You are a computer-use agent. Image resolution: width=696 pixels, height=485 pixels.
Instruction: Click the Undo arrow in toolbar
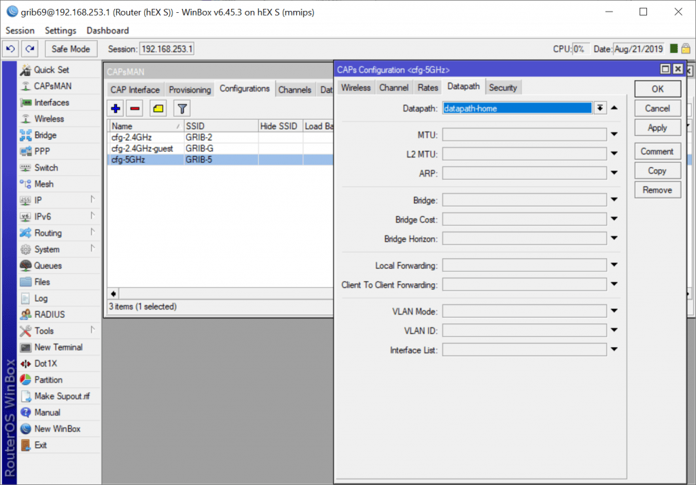tap(11, 49)
